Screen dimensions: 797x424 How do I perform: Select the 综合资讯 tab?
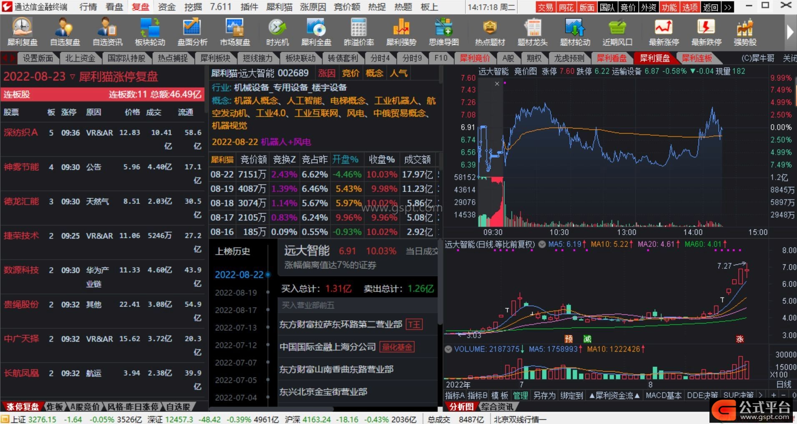pos(497,407)
